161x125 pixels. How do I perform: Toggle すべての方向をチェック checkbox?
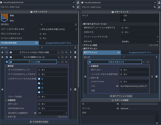pyautogui.click(x=39, y=70)
